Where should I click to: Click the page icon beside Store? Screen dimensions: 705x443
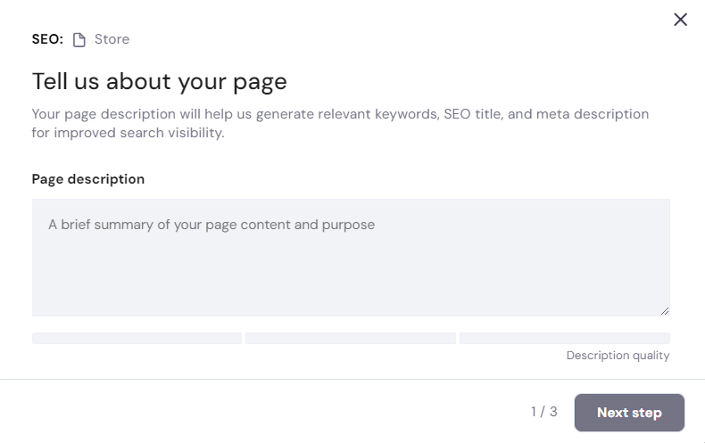(x=79, y=39)
